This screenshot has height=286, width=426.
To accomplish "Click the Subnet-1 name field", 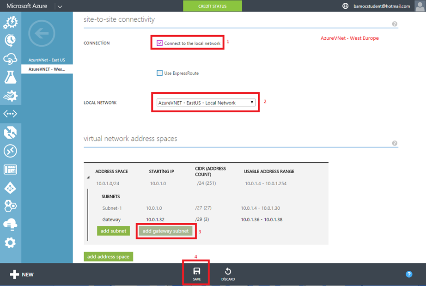I will (112, 208).
